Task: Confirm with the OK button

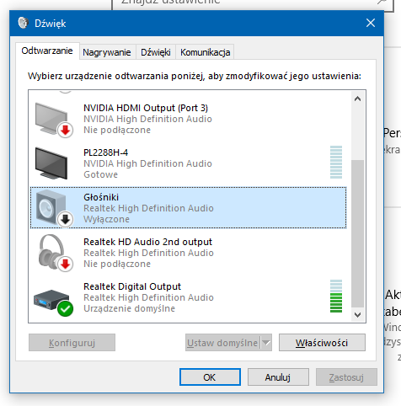Action: click(210, 377)
